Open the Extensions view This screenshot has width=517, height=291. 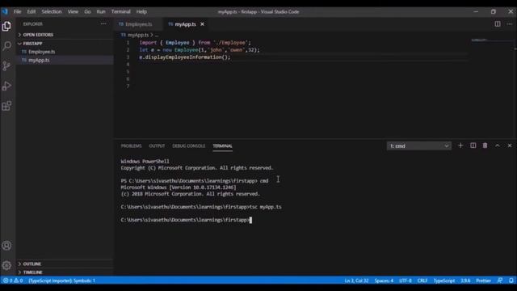pyautogui.click(x=6, y=106)
